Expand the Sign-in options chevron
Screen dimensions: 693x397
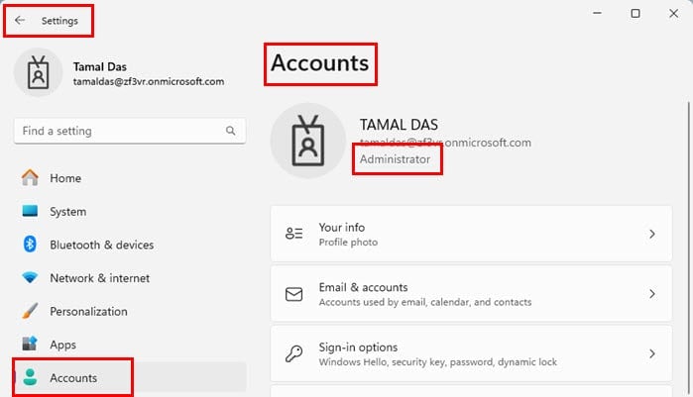click(652, 353)
